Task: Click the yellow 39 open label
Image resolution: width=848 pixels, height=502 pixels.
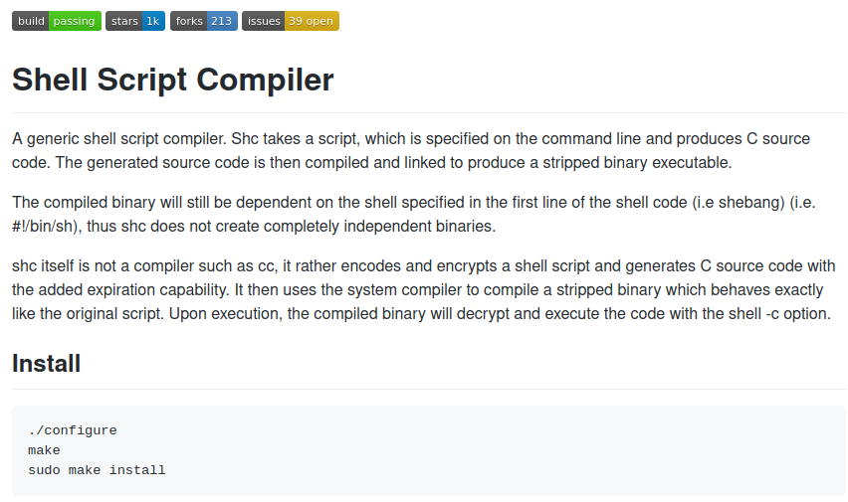Action: point(312,21)
